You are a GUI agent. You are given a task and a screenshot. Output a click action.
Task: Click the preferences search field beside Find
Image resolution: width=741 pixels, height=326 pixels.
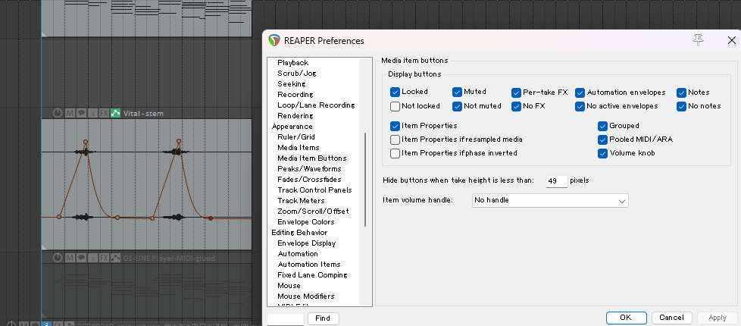[286, 318]
